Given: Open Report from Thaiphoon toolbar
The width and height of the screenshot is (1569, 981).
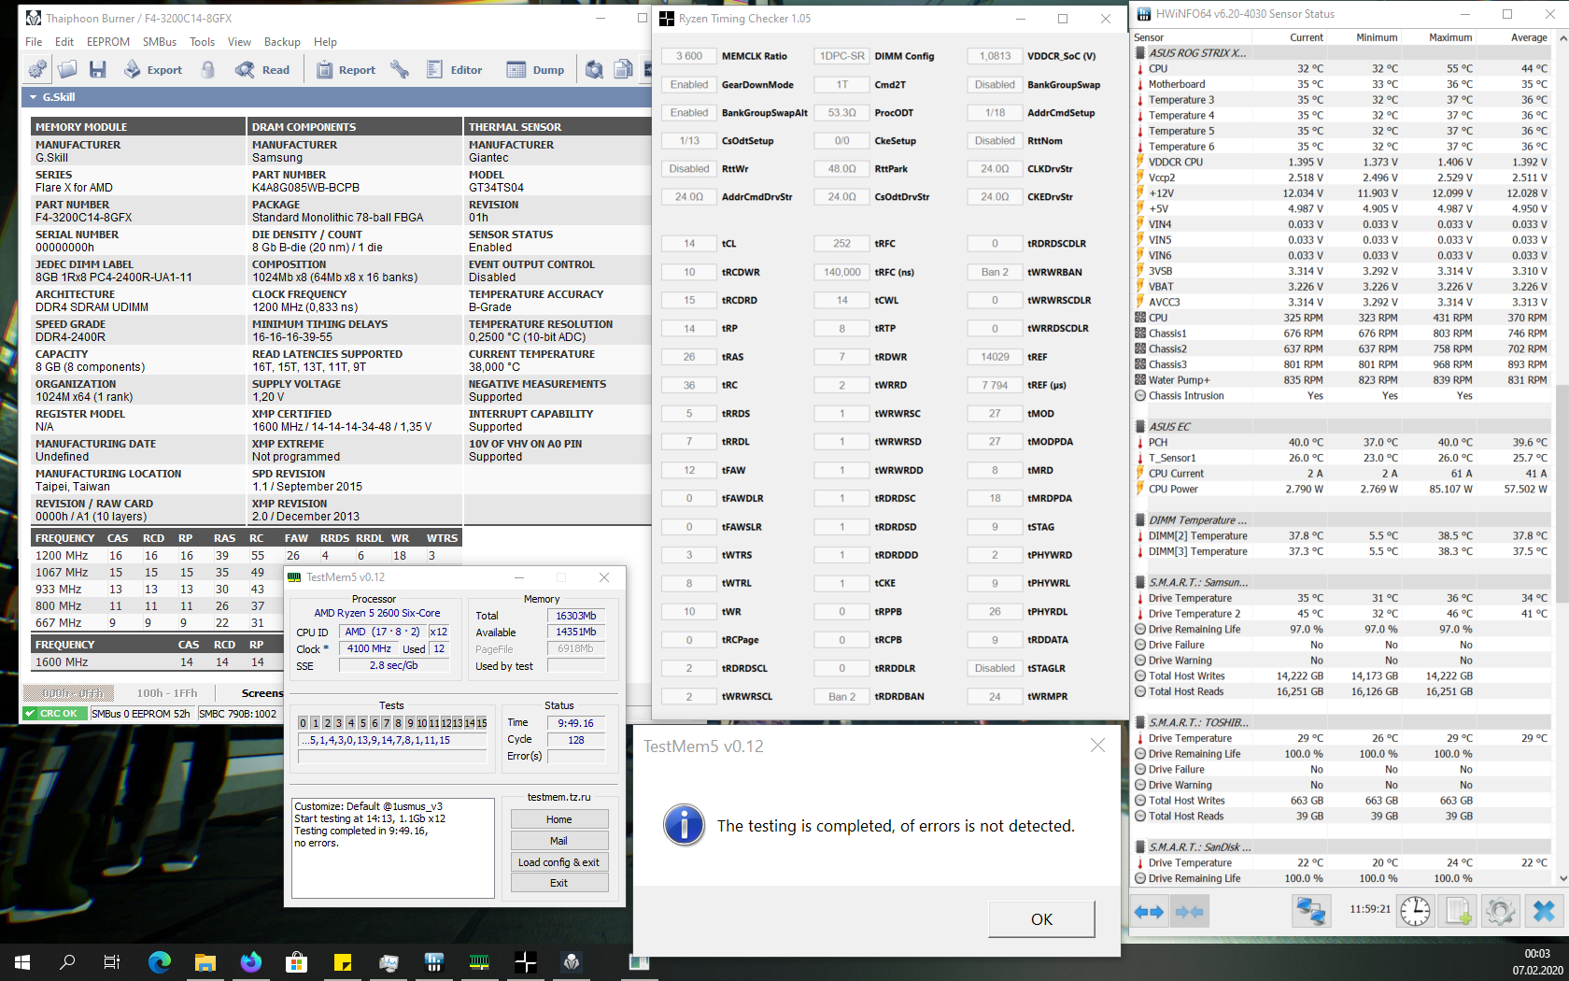Looking at the screenshot, I should [x=346, y=69].
